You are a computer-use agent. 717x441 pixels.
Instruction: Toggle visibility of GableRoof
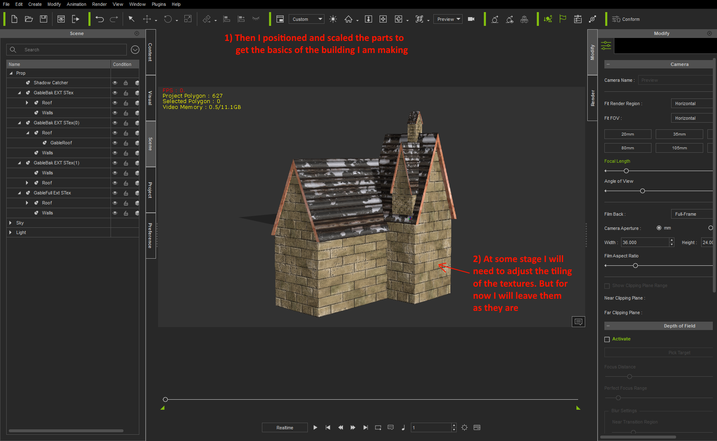(115, 143)
